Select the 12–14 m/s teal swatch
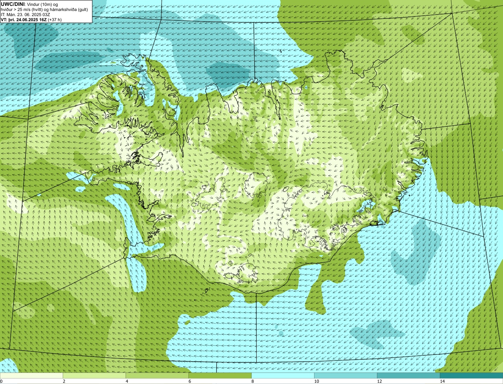503x384 pixels. point(409,376)
